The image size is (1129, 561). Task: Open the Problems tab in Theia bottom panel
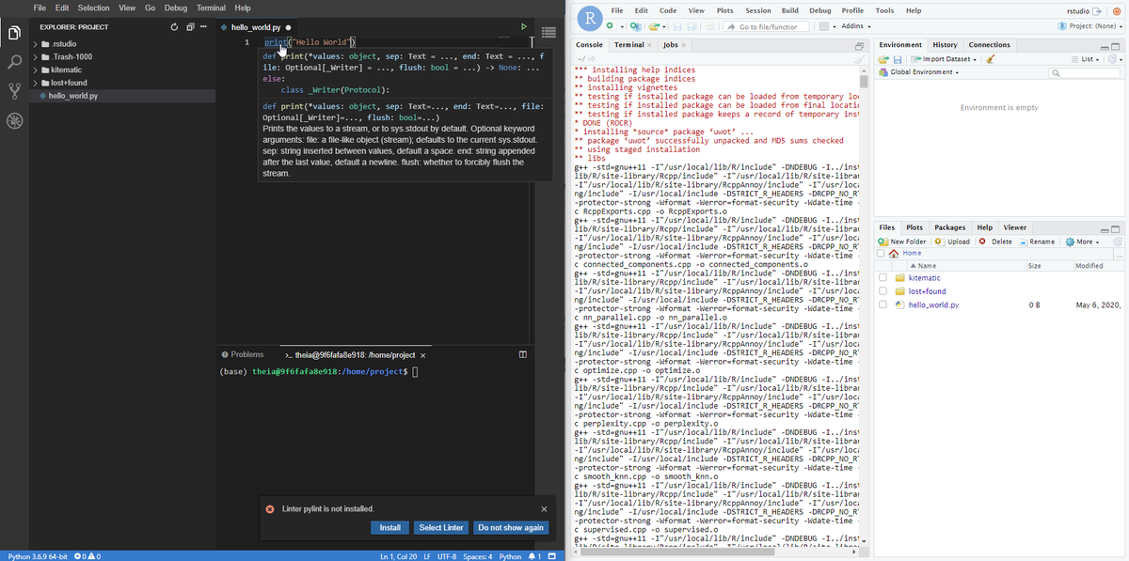click(243, 355)
